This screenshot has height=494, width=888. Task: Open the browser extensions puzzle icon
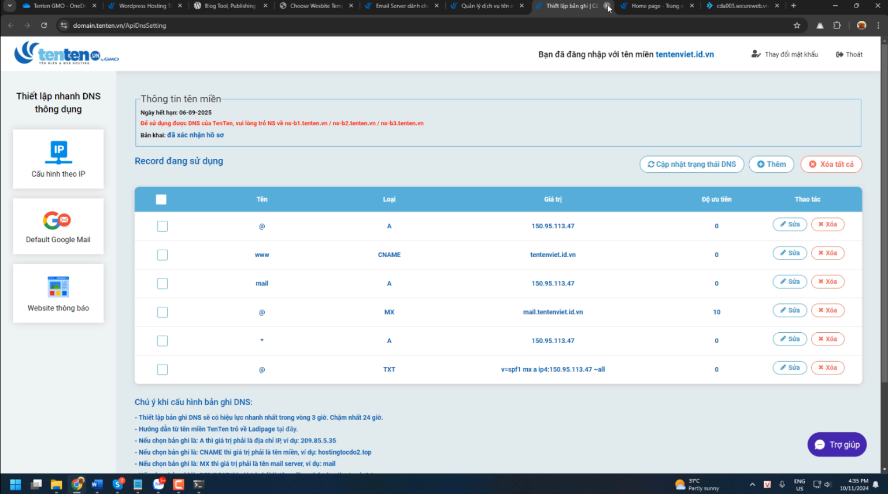pos(837,25)
